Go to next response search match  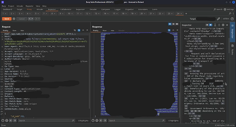[105, 120]
